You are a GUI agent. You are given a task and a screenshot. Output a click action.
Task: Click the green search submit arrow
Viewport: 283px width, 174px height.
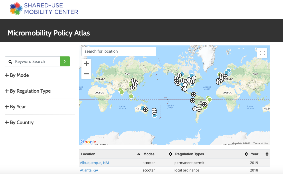(65, 61)
